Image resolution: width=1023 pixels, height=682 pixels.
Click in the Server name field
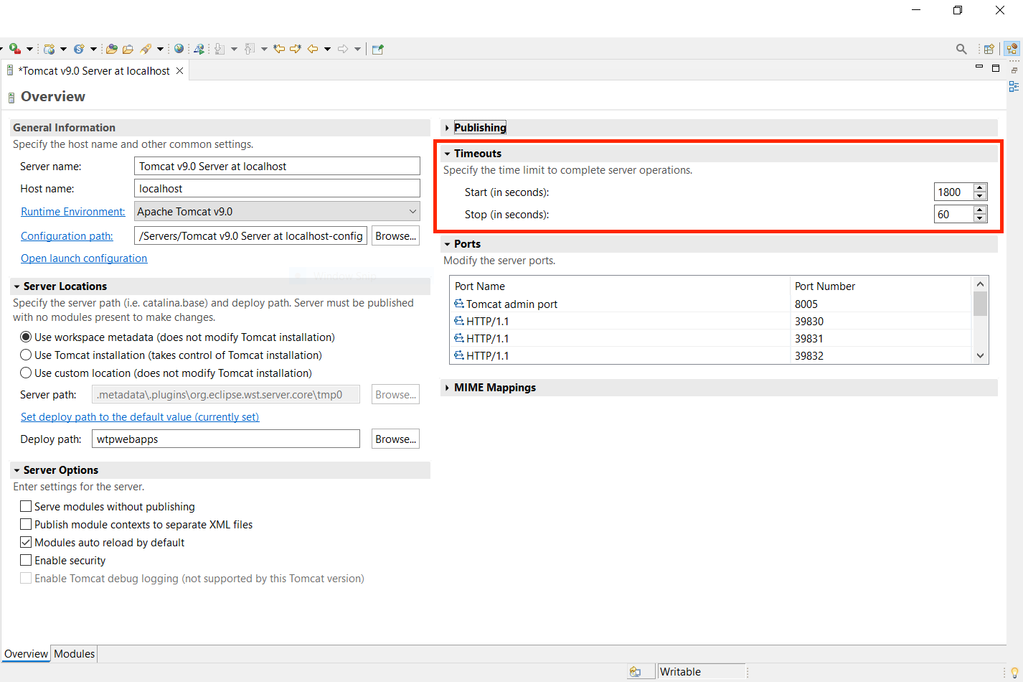[277, 166]
